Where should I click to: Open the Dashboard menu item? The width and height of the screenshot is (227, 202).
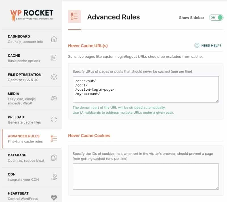26,39
